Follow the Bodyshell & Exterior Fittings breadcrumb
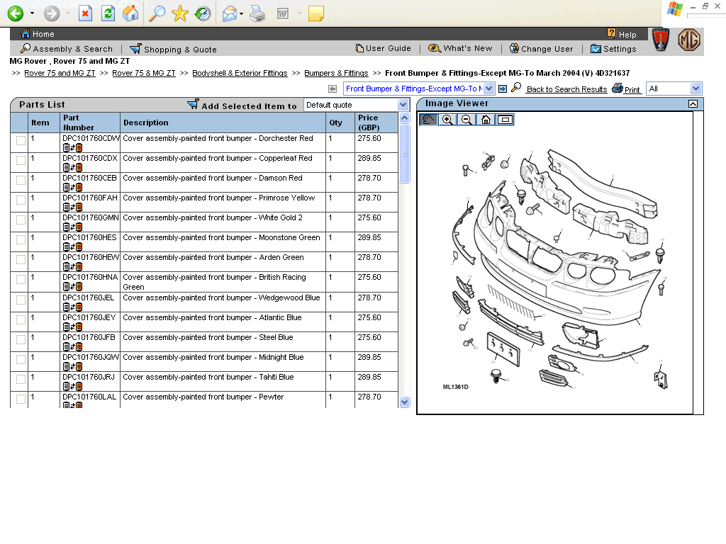Viewport: 726px width, 544px height. pyautogui.click(x=240, y=73)
